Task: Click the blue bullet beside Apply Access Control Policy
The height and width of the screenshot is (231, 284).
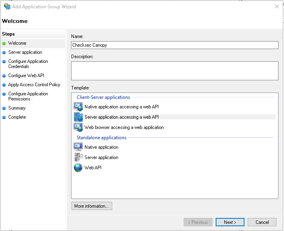Action: [x=4, y=85]
